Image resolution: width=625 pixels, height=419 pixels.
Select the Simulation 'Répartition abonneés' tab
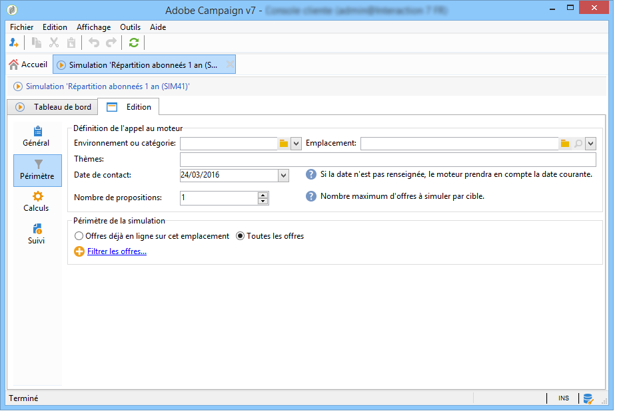pyautogui.click(x=143, y=65)
